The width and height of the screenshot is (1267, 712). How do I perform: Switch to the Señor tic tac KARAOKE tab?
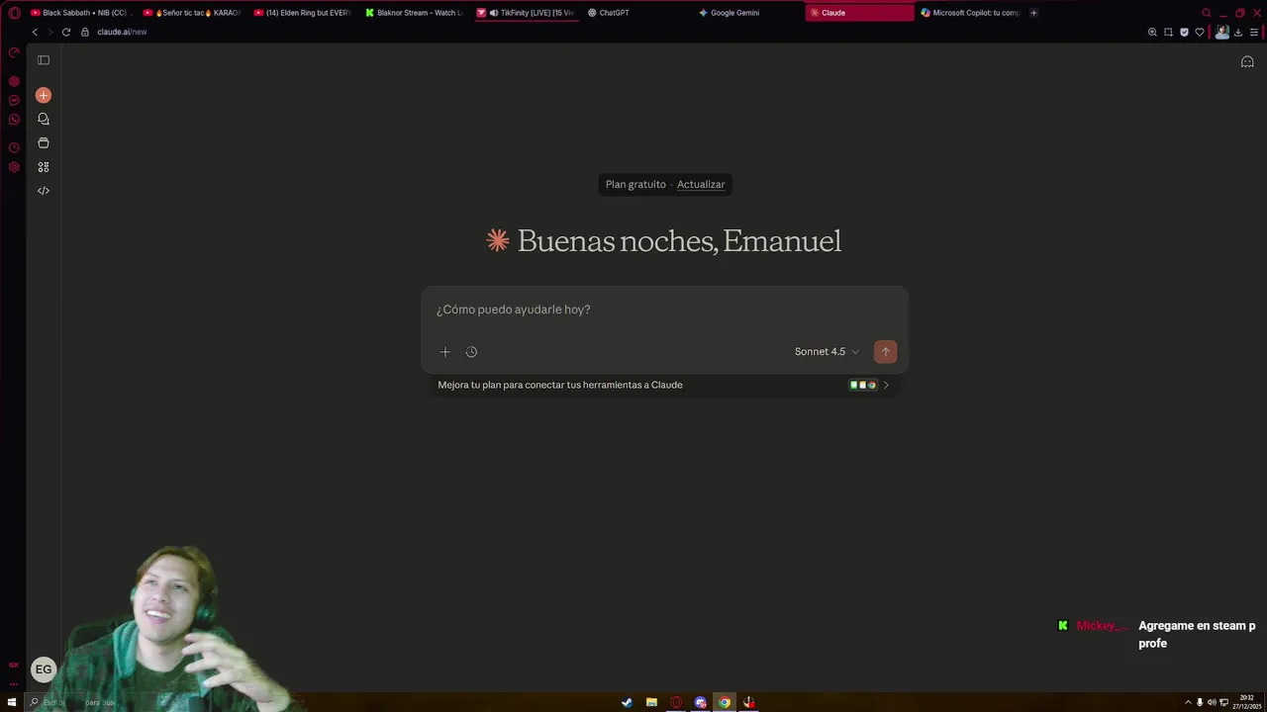click(x=192, y=13)
